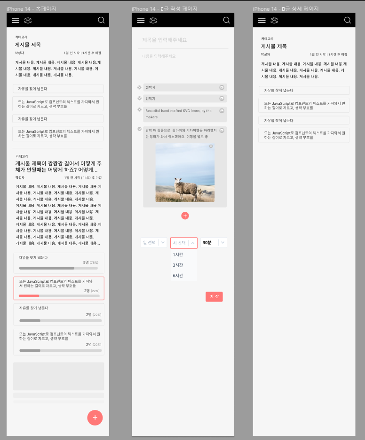Remove the 'Beautiful hand-crafted SVG icons' option
The height and width of the screenshot is (440, 365).
click(x=139, y=110)
